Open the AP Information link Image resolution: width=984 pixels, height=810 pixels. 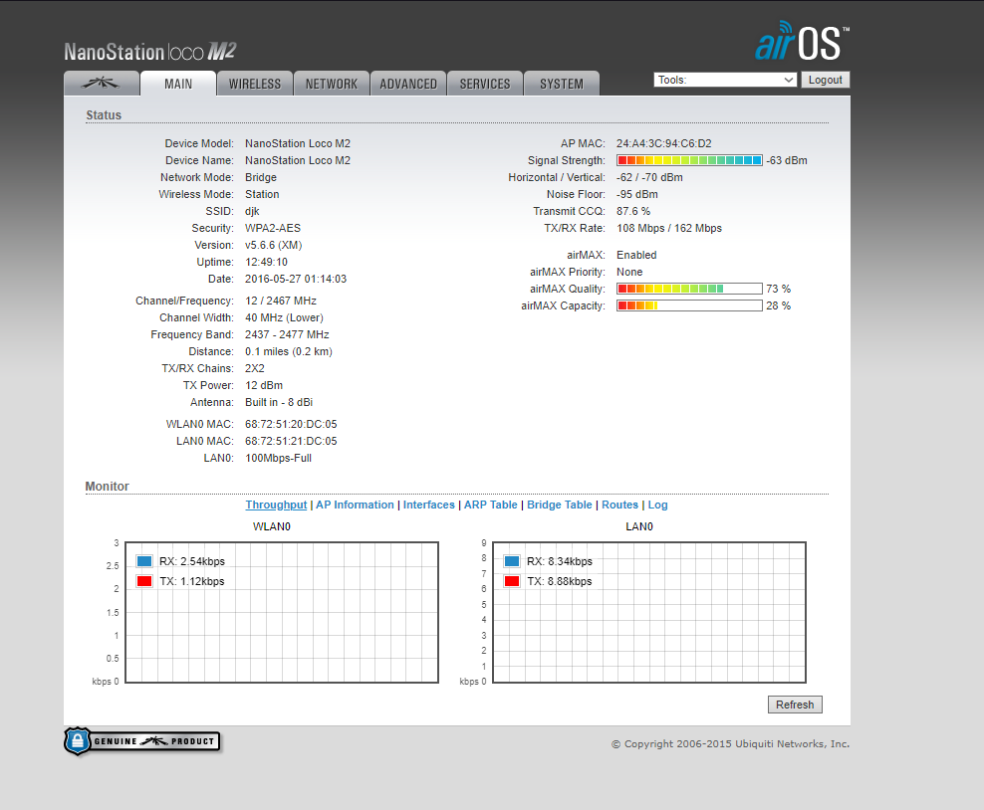[x=355, y=505]
